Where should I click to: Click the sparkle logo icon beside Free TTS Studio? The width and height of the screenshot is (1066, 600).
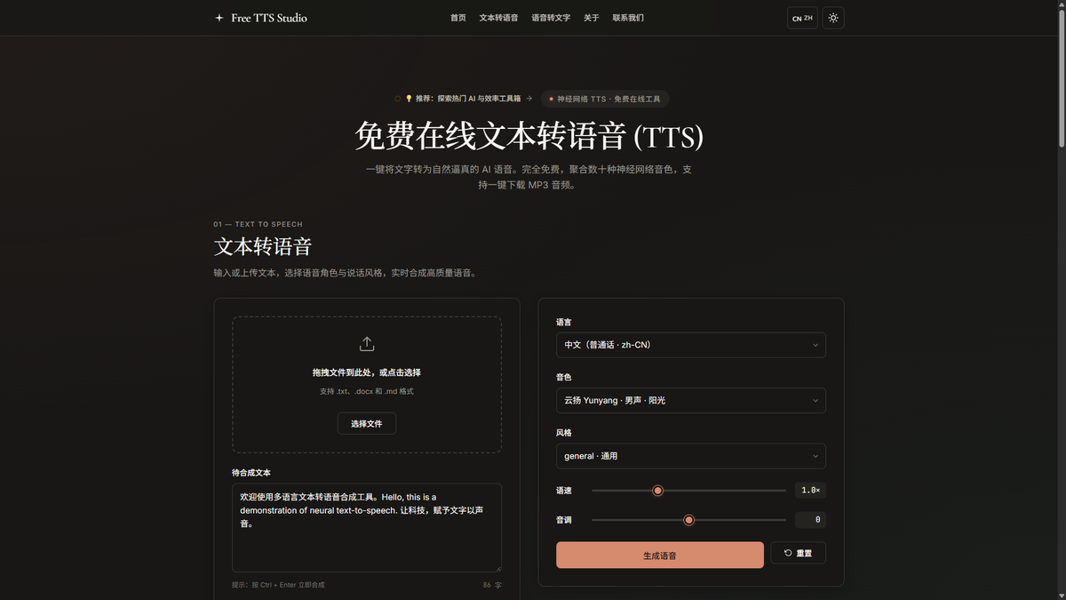[x=219, y=18]
